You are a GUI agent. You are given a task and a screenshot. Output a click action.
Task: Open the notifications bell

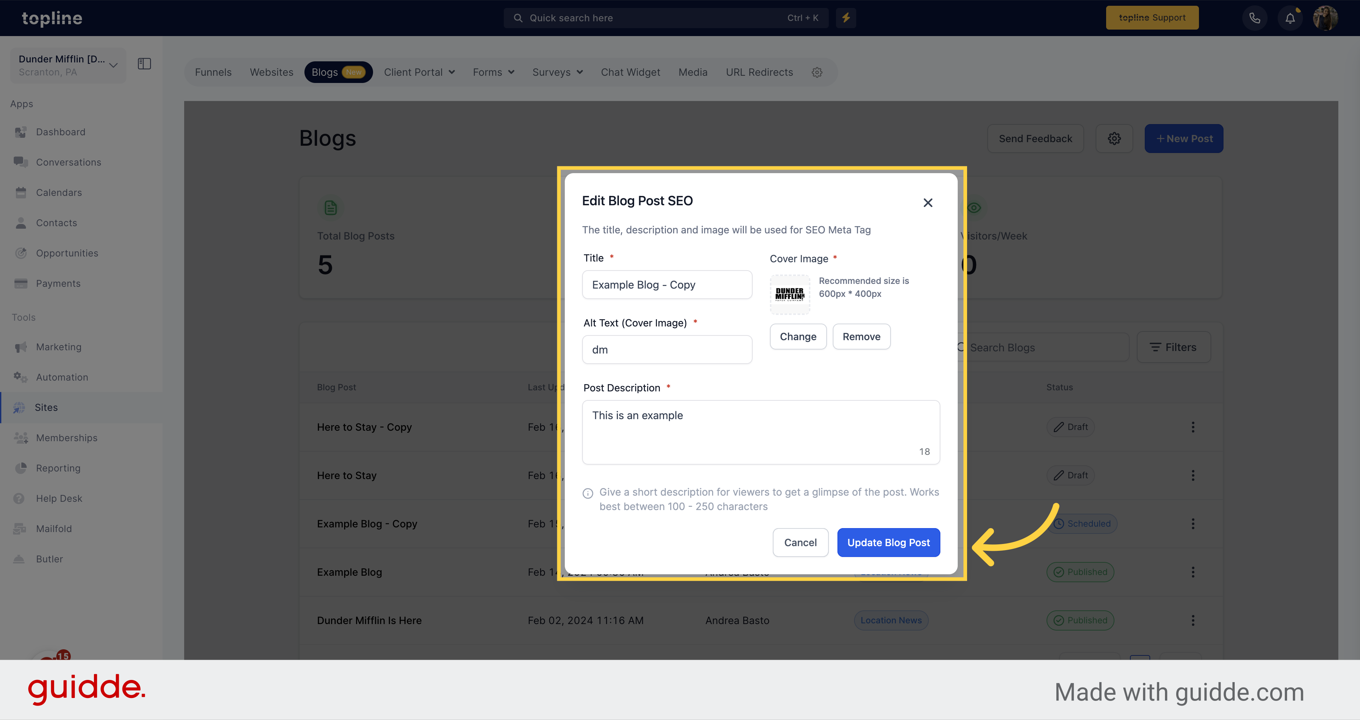click(1290, 18)
